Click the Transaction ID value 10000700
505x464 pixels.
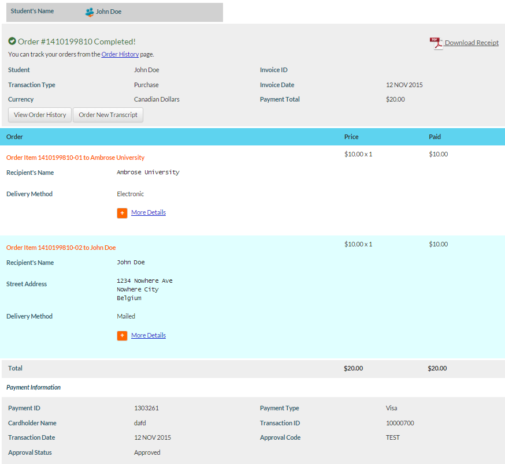click(x=400, y=423)
